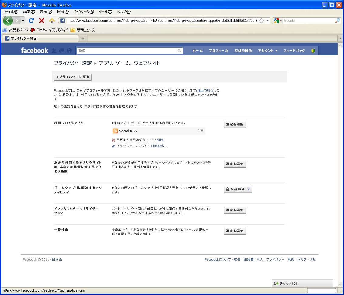
Task: Open the new tab plus button
Action: (x=83, y=38)
